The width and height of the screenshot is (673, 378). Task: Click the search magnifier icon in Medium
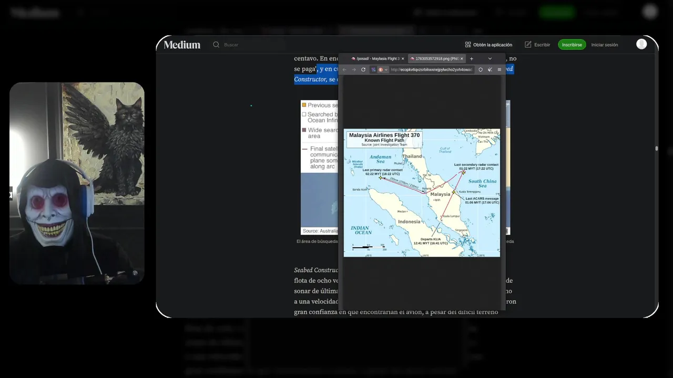[x=216, y=45]
